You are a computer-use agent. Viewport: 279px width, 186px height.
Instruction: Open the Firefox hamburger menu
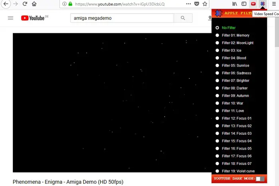(274, 4)
